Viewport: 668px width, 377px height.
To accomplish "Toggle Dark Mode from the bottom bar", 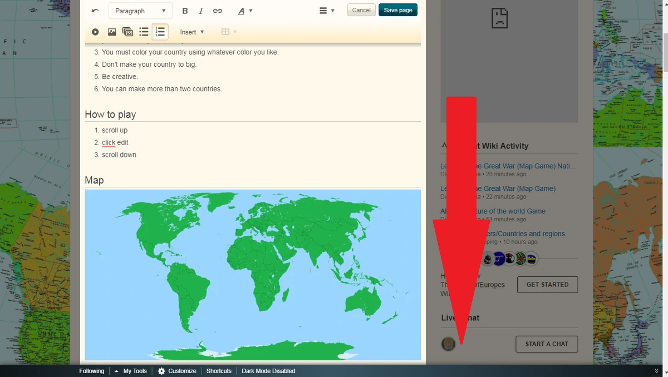I will tap(268, 371).
